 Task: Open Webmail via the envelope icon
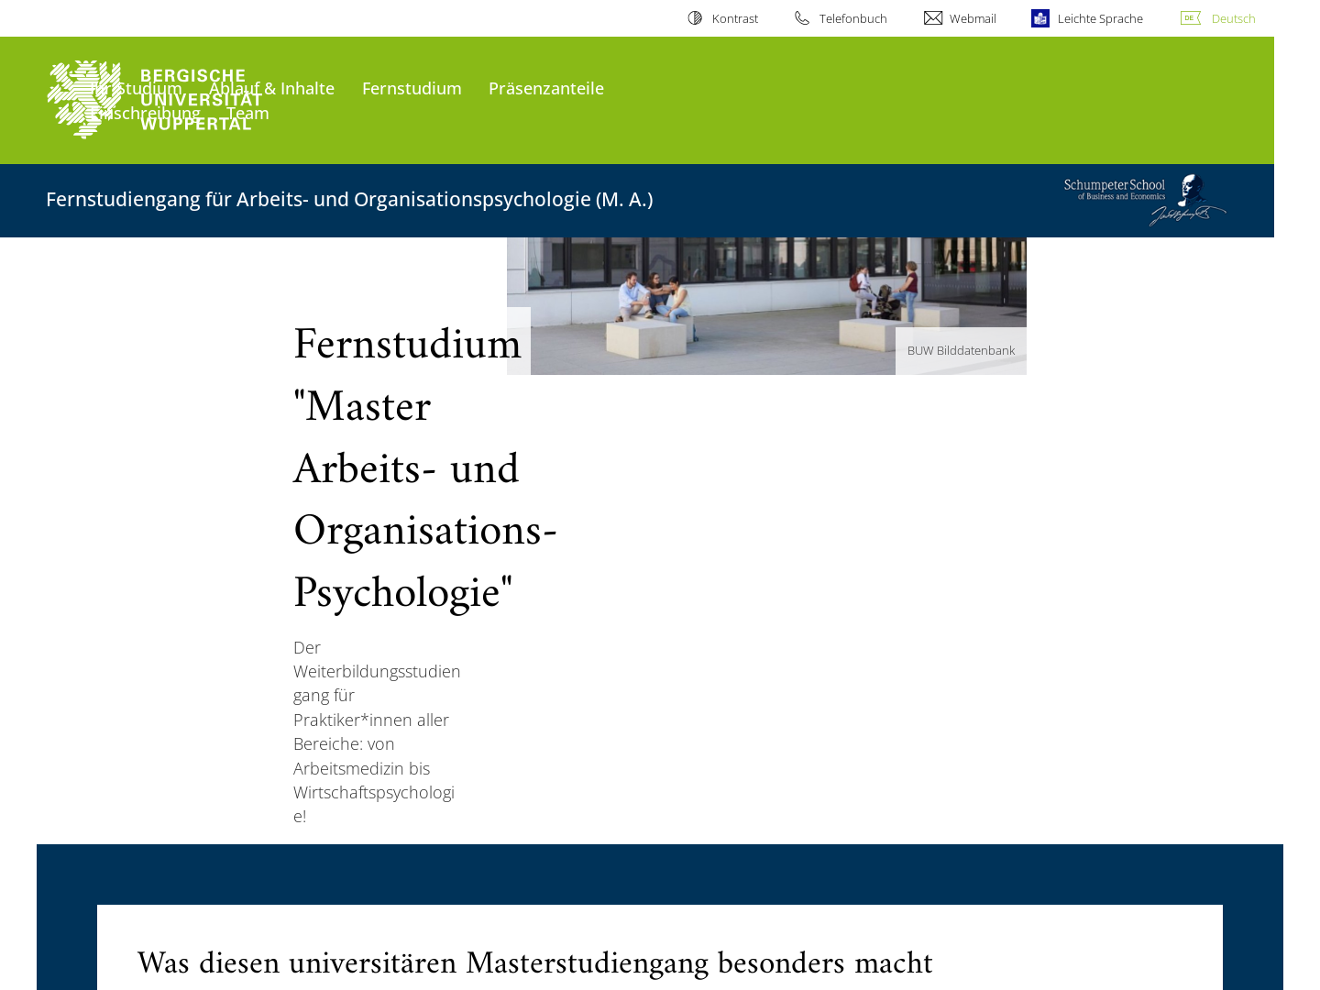pos(933,18)
